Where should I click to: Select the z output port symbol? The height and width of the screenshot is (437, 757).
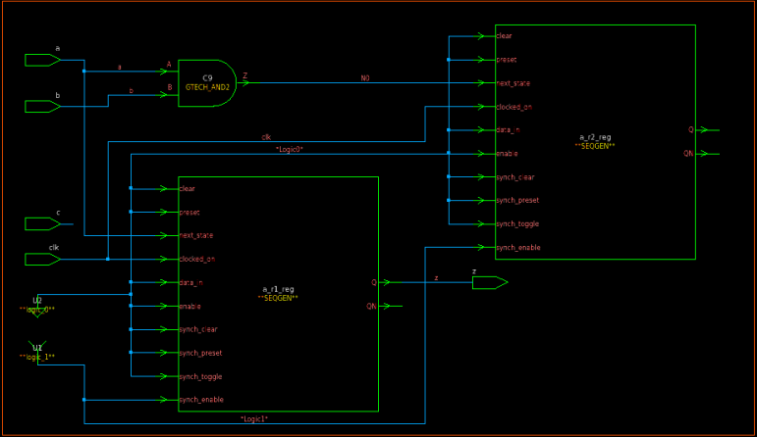[490, 283]
